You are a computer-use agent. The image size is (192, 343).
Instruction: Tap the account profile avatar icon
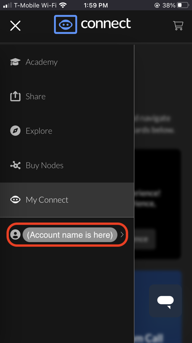pyautogui.click(x=15, y=234)
